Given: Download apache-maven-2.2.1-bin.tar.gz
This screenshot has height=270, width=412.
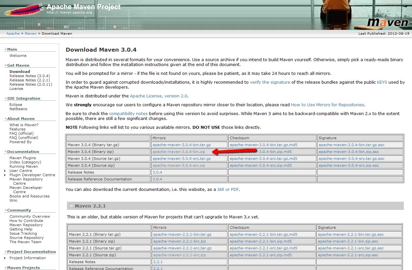Looking at the screenshot, I should [182, 234].
